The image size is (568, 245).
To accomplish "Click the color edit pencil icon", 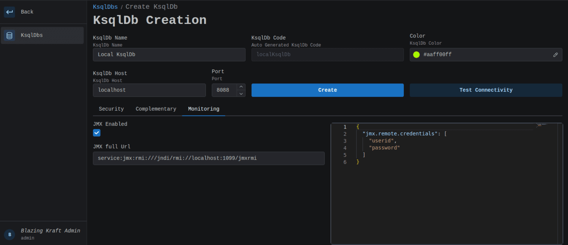I will pyautogui.click(x=556, y=55).
